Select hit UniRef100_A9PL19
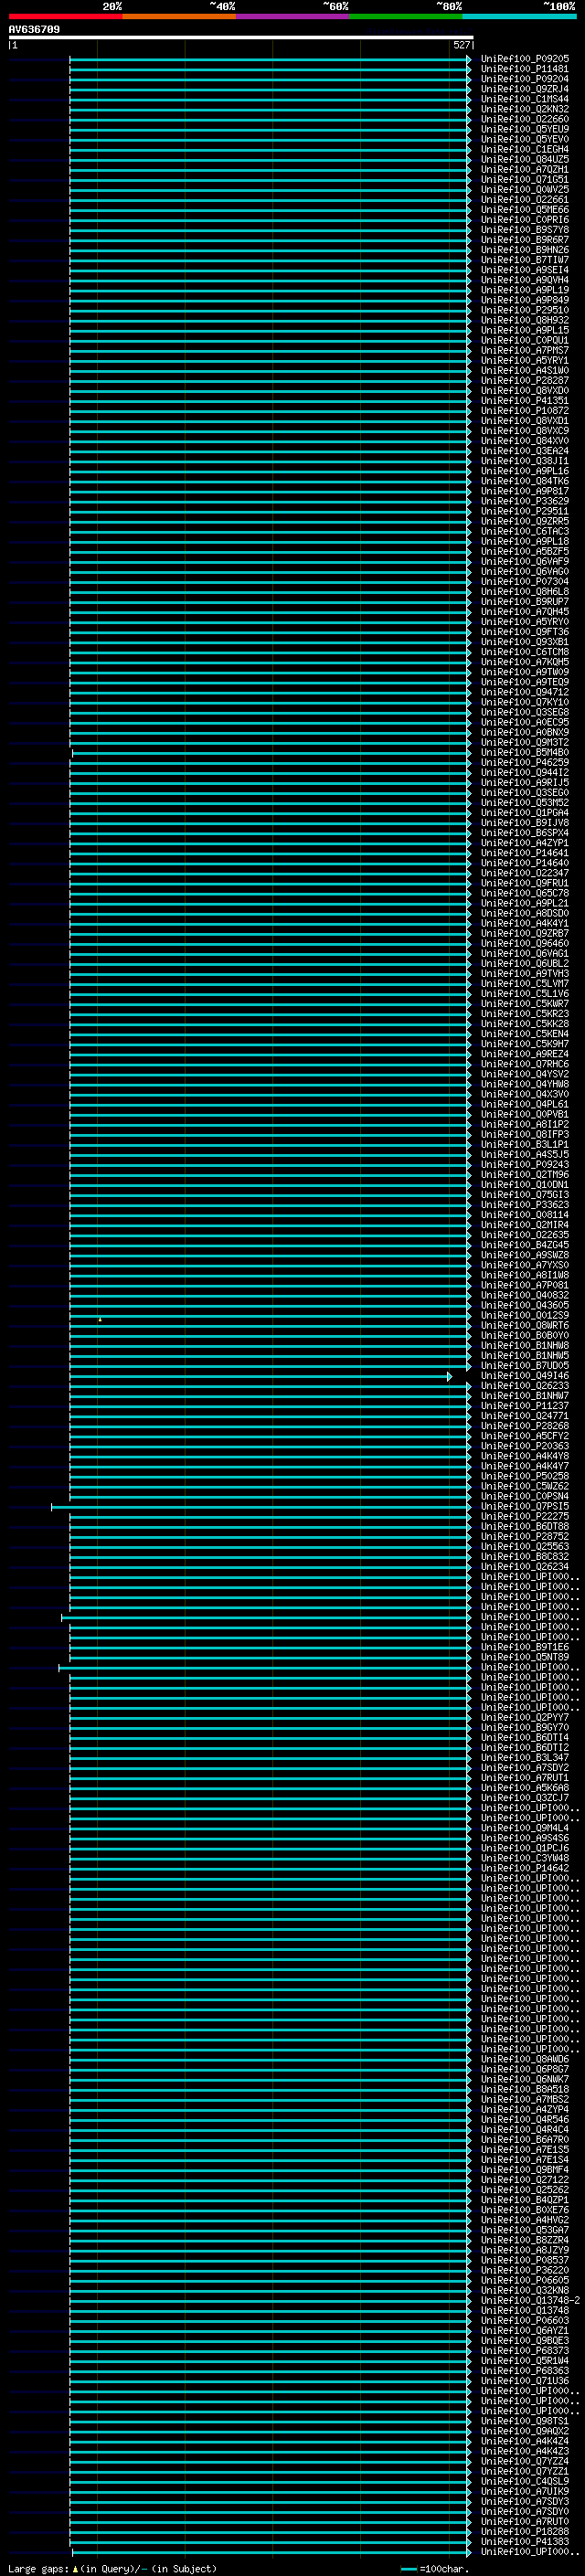 click(x=524, y=290)
